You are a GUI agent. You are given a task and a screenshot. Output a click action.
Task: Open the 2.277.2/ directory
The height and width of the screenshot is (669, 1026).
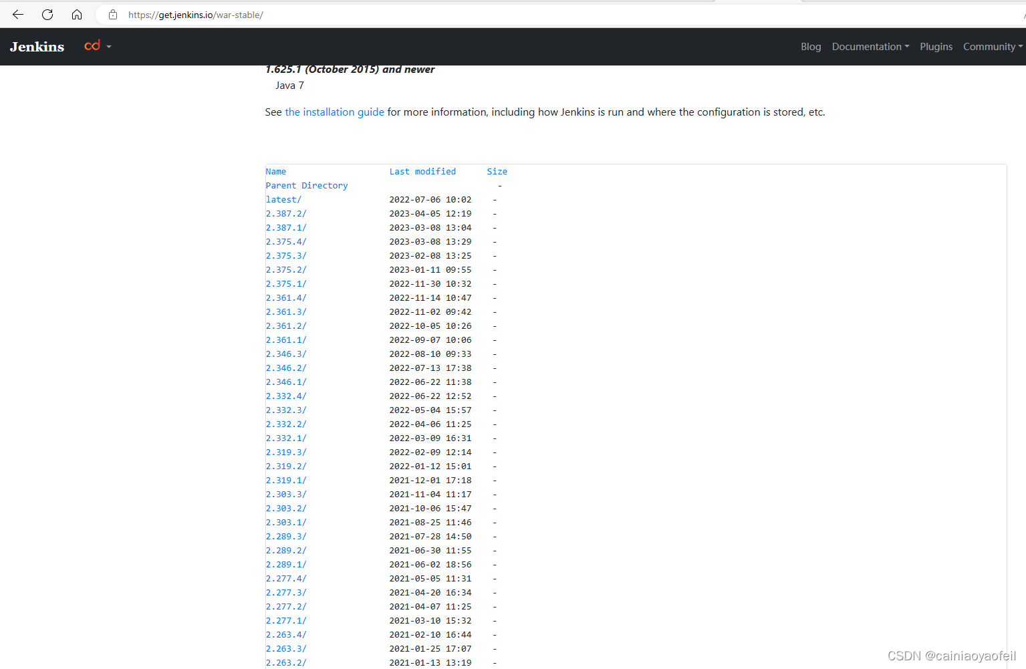[x=286, y=607]
